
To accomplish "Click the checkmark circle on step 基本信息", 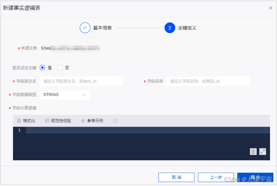I will coord(85,28).
